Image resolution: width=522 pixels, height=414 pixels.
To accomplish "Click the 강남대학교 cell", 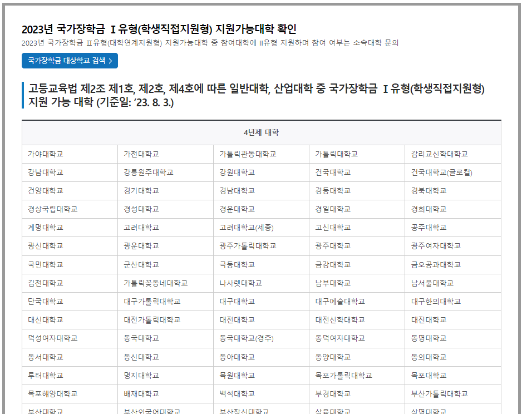I will pos(70,172).
